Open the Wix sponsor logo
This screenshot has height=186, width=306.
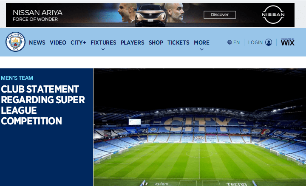point(288,42)
